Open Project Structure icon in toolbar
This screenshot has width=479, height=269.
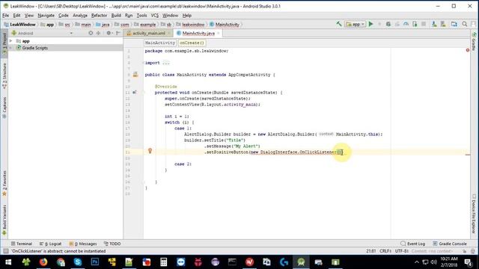[x=454, y=24]
